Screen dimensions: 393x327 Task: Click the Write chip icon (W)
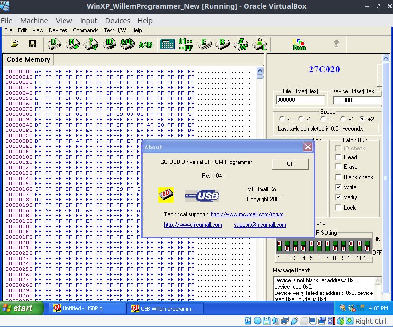(241, 44)
